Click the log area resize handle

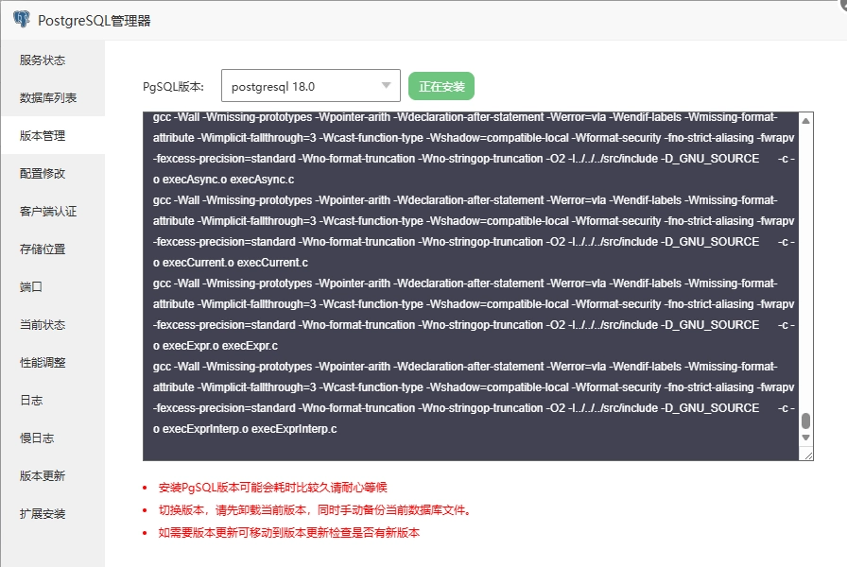pos(808,455)
